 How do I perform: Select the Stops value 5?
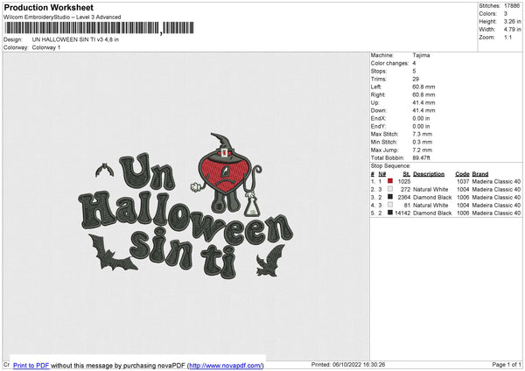(x=414, y=71)
